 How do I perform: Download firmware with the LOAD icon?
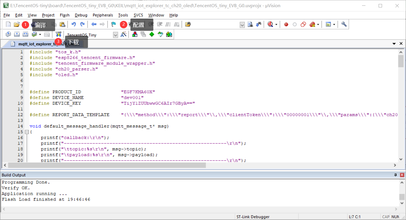click(59, 34)
